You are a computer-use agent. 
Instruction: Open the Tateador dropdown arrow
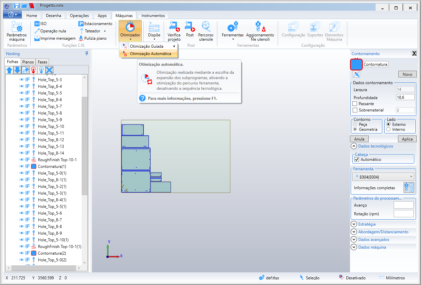coord(105,31)
